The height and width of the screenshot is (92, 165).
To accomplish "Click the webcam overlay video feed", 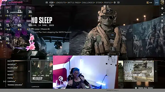I will click(86, 72).
